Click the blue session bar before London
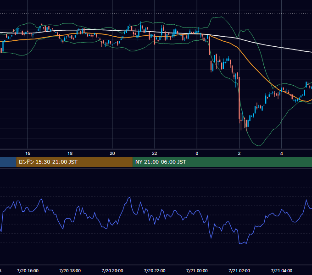Screen dimensions: 312x275 8,162
